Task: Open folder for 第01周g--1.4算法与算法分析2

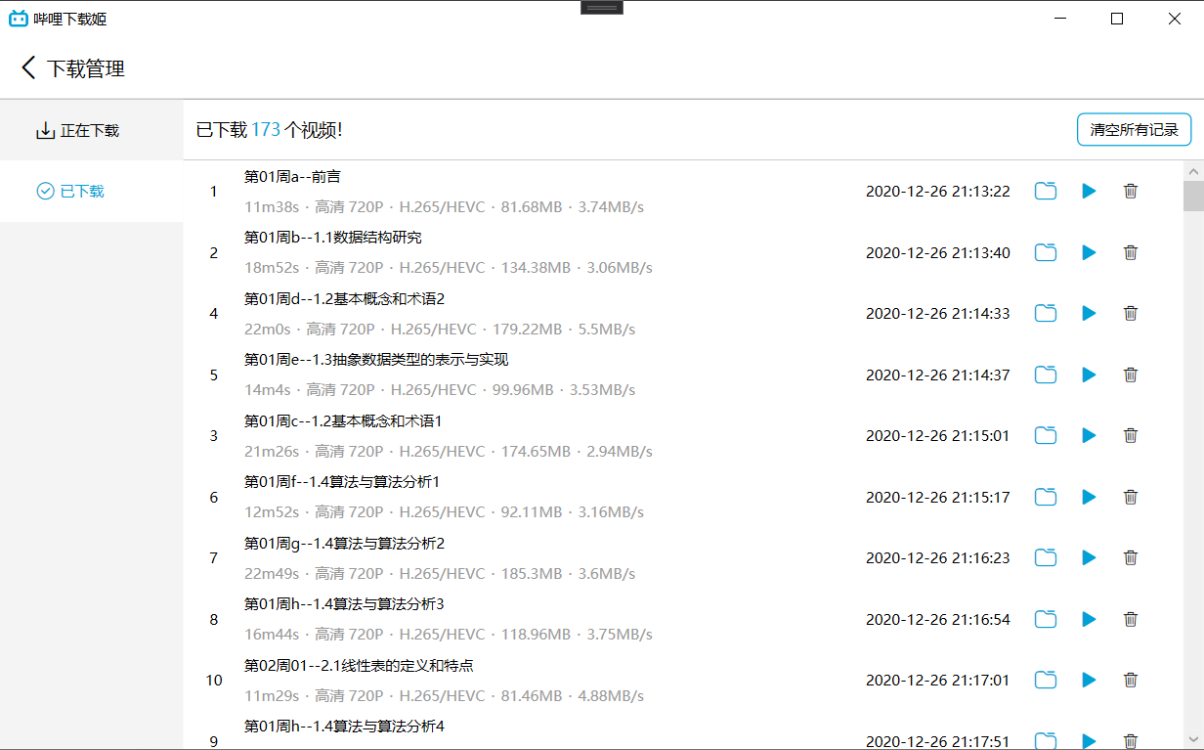Action: coord(1046,557)
